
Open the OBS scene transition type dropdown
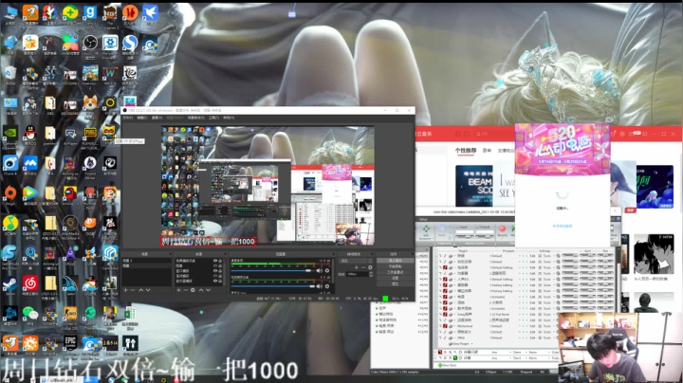[356, 261]
